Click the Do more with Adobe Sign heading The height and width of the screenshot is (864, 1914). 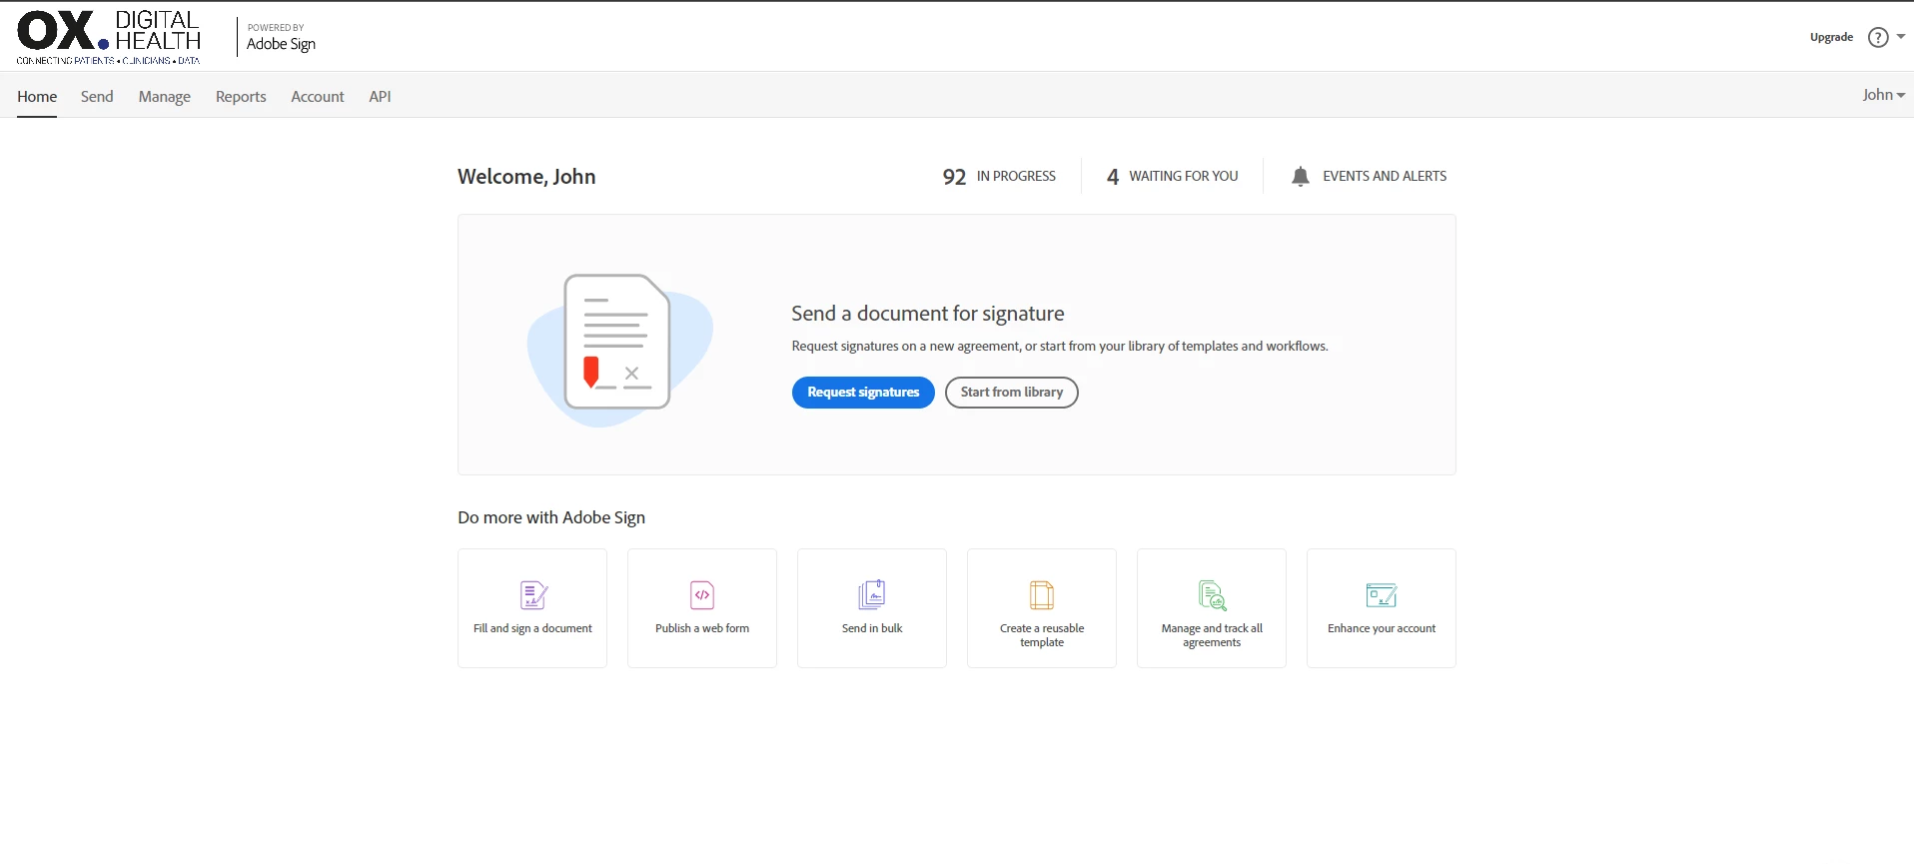(551, 517)
